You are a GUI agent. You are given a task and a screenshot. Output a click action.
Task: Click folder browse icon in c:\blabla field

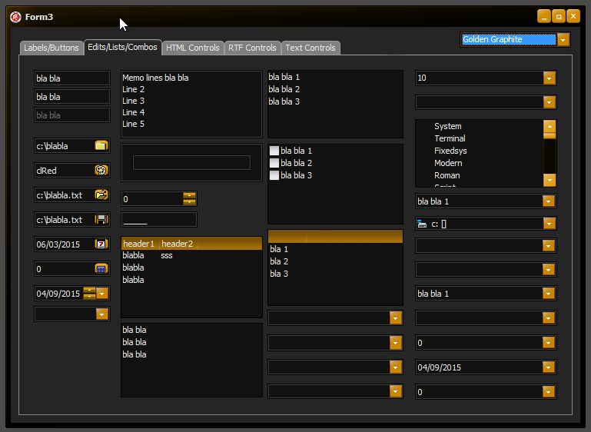coord(101,145)
